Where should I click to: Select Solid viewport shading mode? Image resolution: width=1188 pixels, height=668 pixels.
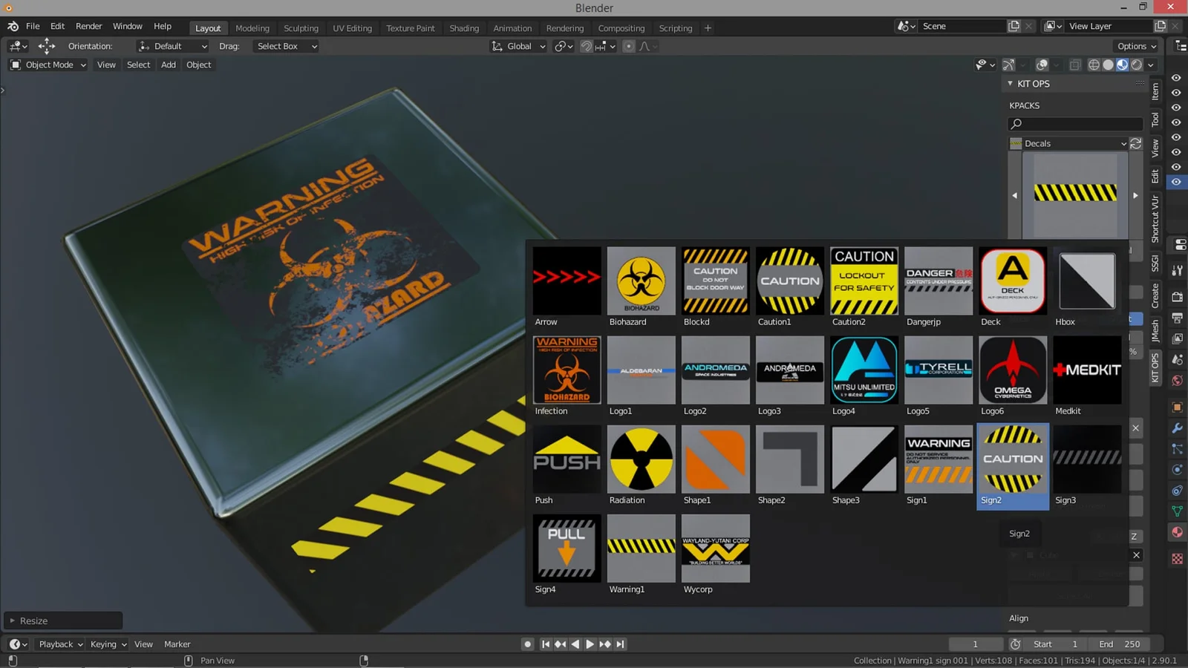point(1108,65)
